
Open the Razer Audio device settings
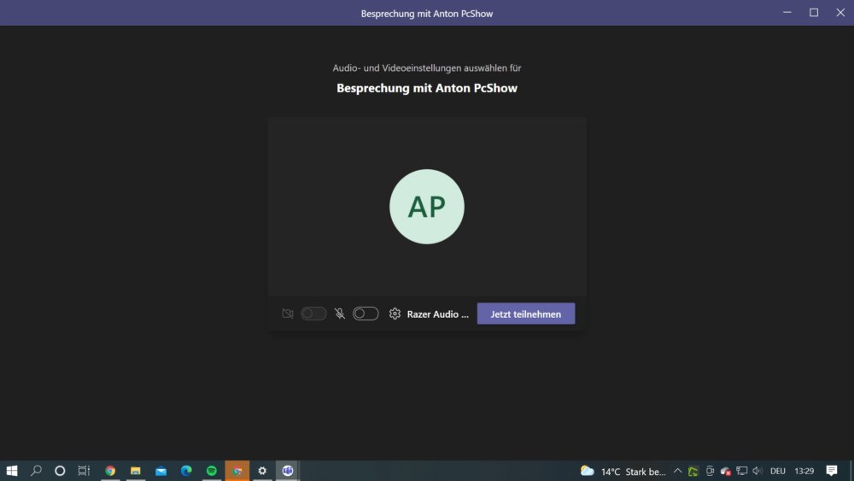[x=437, y=314]
